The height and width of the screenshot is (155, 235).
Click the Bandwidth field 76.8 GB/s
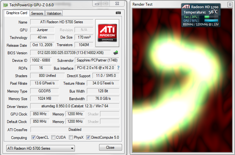coord(103,99)
